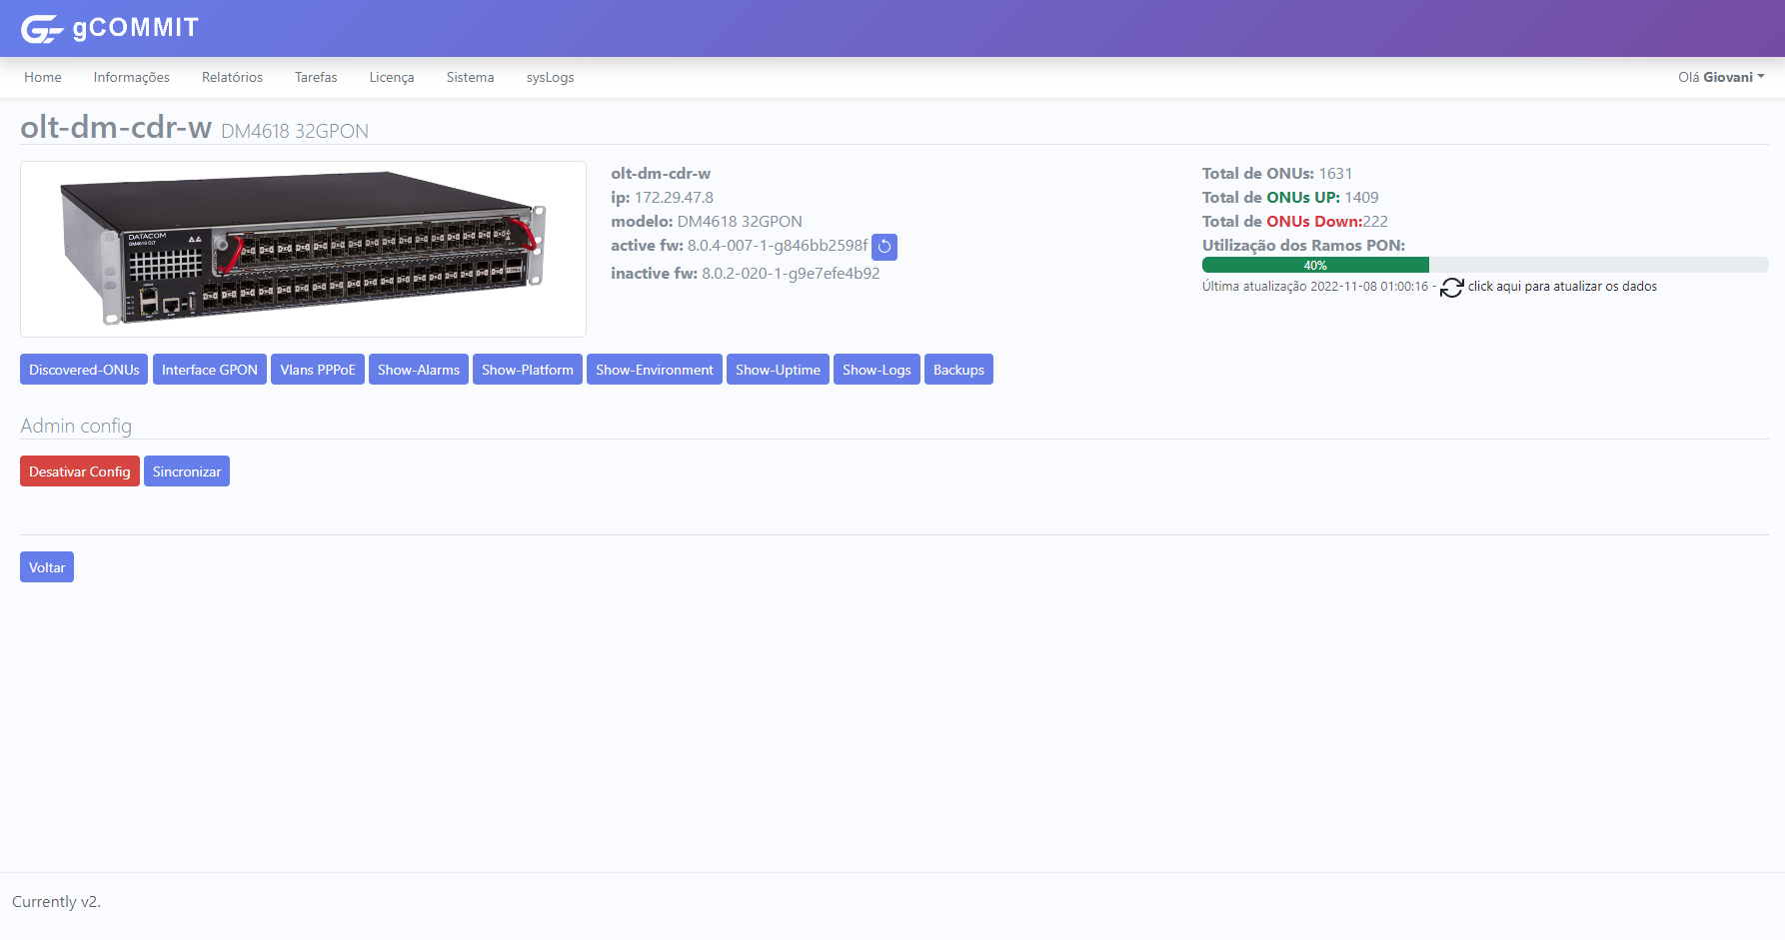Image resolution: width=1785 pixels, height=940 pixels.
Task: Click the firmware swap icon beside active fw
Action: click(x=885, y=247)
